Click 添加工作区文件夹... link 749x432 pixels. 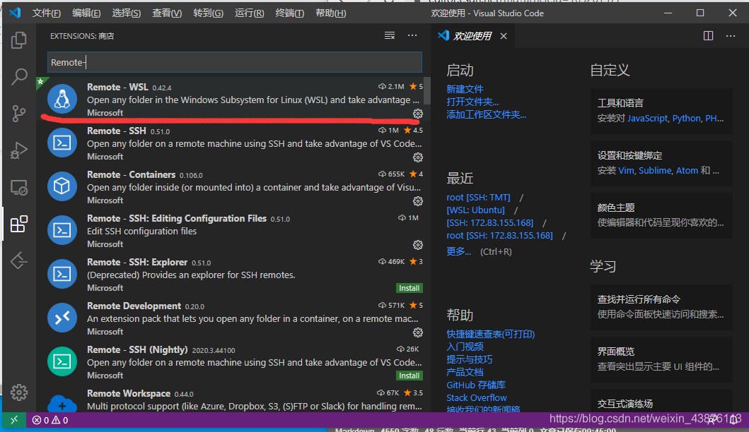(487, 115)
